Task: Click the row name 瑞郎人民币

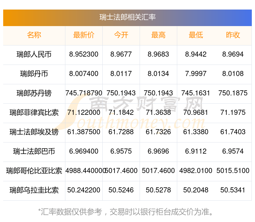Action: coord(34,54)
